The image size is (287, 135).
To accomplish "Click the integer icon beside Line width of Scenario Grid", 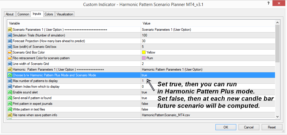I will (x=10, y=64).
